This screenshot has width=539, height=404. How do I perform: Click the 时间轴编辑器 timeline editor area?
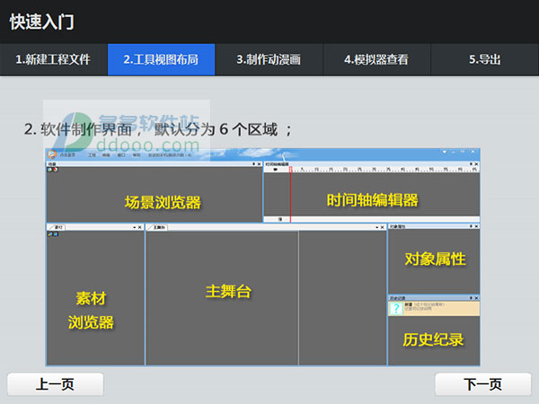coord(372,199)
